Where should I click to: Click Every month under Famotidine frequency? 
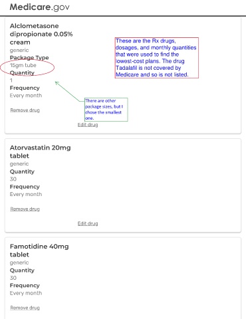pyautogui.click(x=26, y=293)
